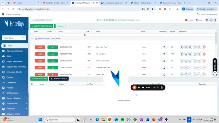Collapse the WebApp Mobile Responsive group

pyautogui.click(x=32, y=39)
